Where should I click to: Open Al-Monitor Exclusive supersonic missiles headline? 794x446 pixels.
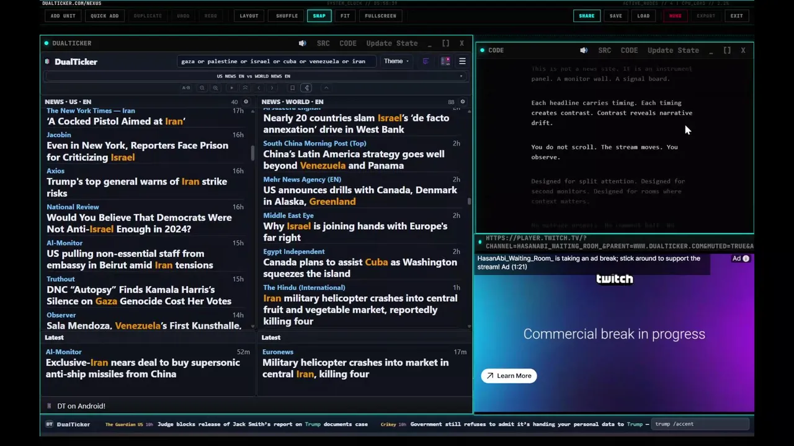(x=143, y=368)
